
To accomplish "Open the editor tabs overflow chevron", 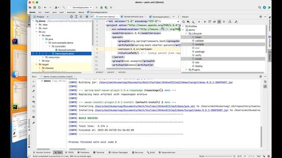I will point(173,17).
